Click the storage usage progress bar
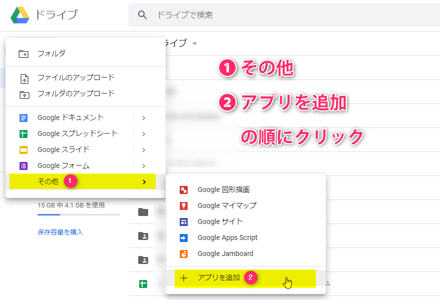The width and height of the screenshot is (440, 300). tap(79, 215)
